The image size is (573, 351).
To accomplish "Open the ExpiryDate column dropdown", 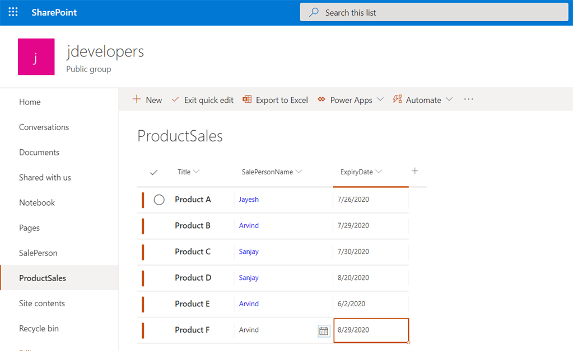I will [379, 172].
